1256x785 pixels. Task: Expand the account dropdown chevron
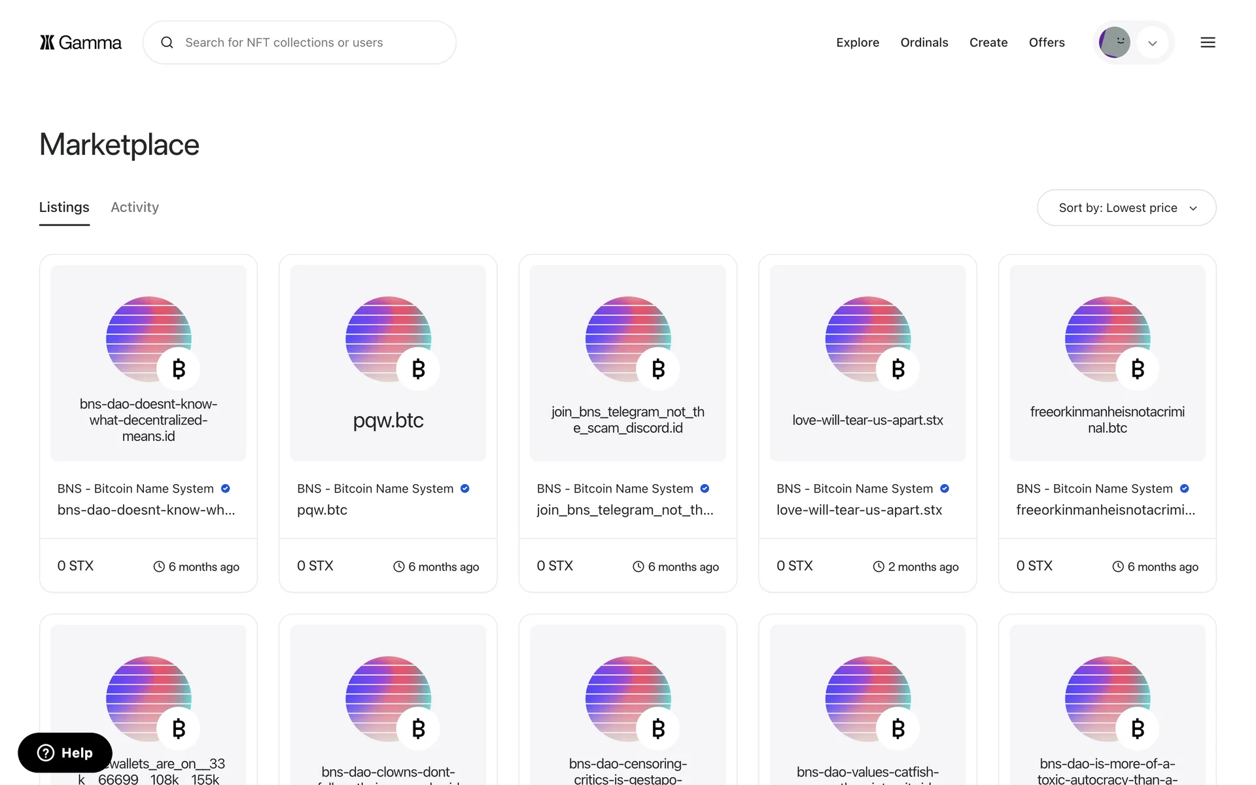coord(1153,43)
